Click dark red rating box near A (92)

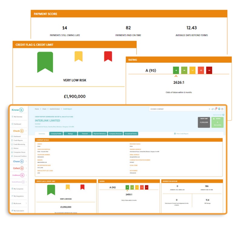pyautogui.click(x=147, y=187)
